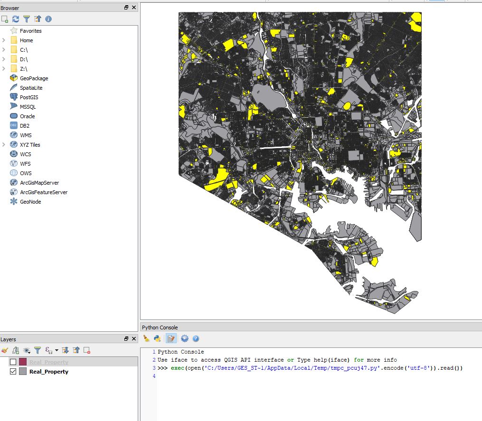Select PostGIS in the Browser tree
The width and height of the screenshot is (482, 421).
click(29, 97)
